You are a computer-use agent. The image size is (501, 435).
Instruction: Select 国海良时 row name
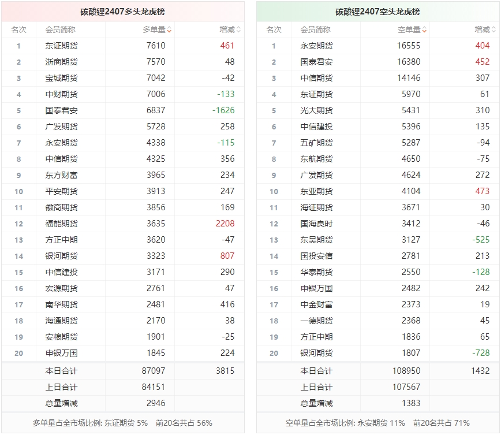pyautogui.click(x=316, y=224)
